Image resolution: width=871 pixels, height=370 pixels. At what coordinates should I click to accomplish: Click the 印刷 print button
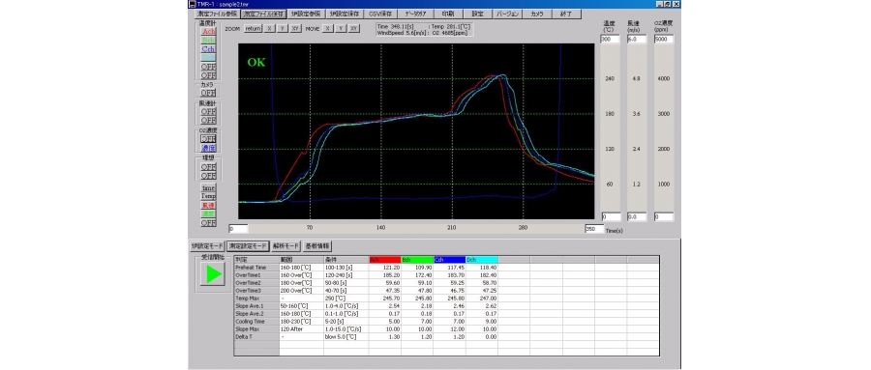(x=448, y=13)
